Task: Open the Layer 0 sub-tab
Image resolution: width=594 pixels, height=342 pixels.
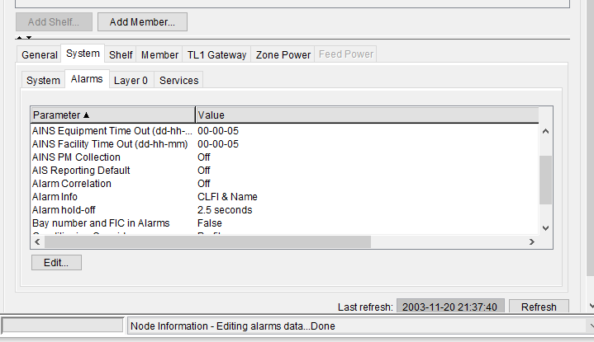Action: 131,80
